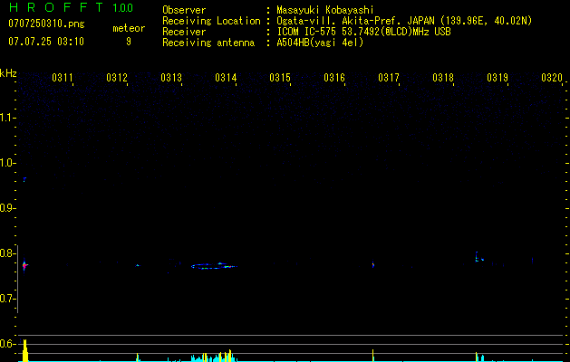Click the meteor count value 9

[129, 42]
